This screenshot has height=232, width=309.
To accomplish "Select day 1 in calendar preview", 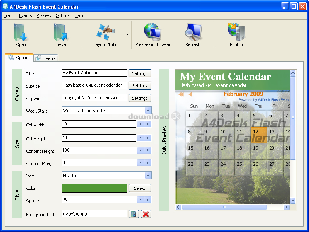I will (194, 119).
